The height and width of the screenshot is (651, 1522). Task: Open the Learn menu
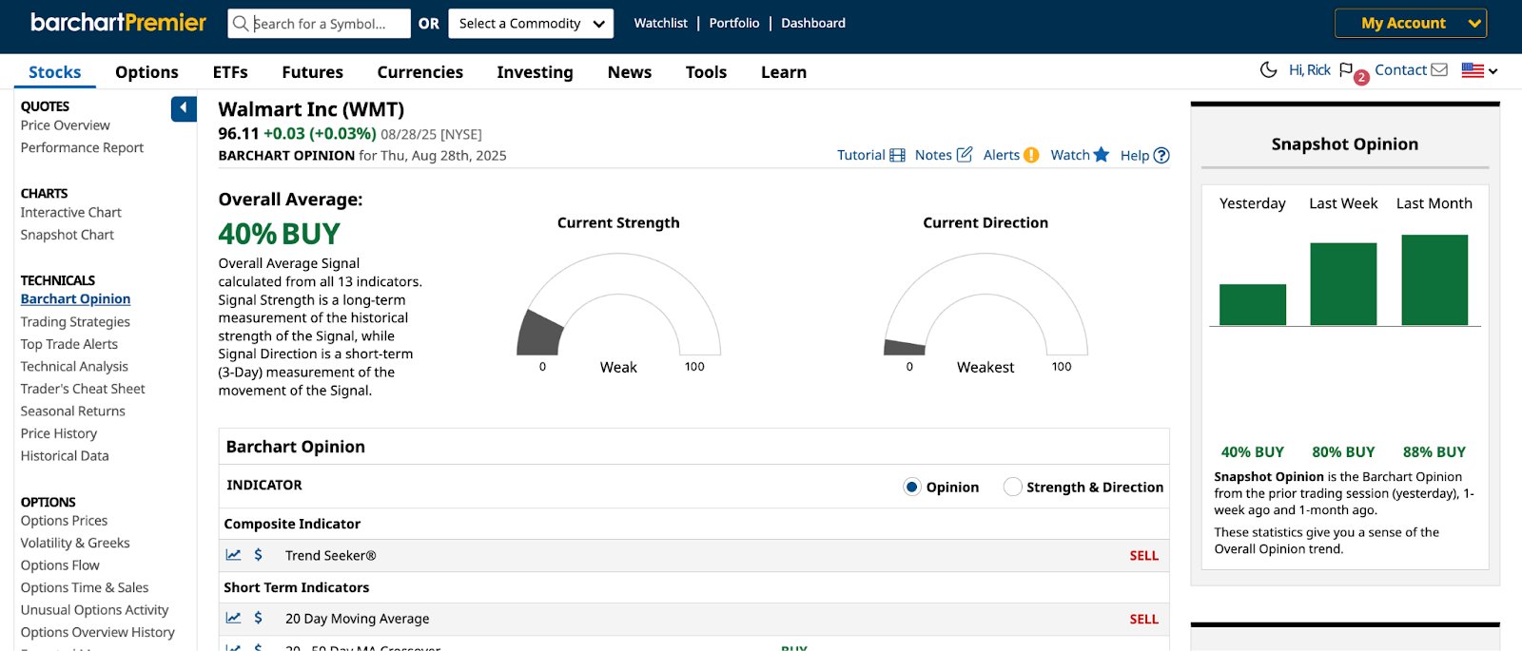784,72
